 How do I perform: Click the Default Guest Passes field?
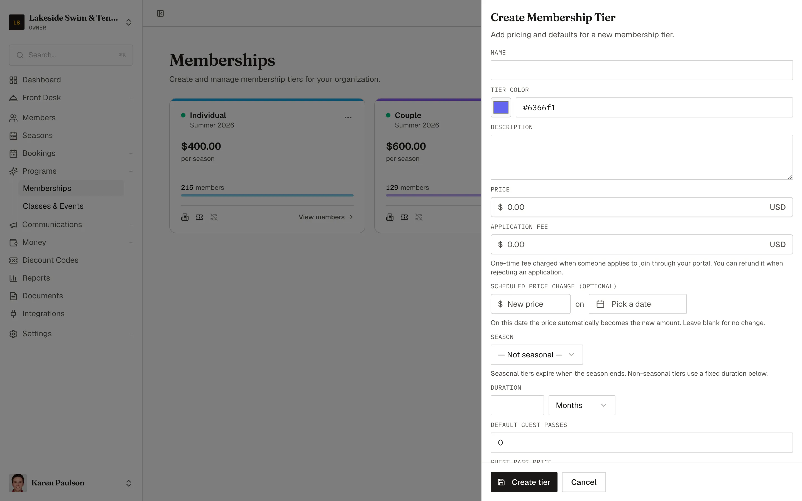[642, 443]
